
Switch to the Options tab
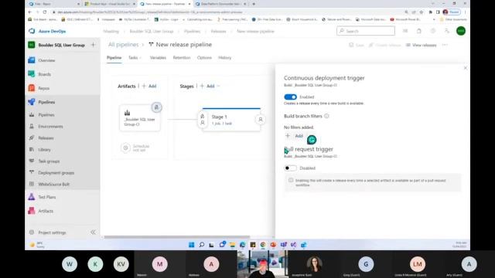tap(204, 58)
